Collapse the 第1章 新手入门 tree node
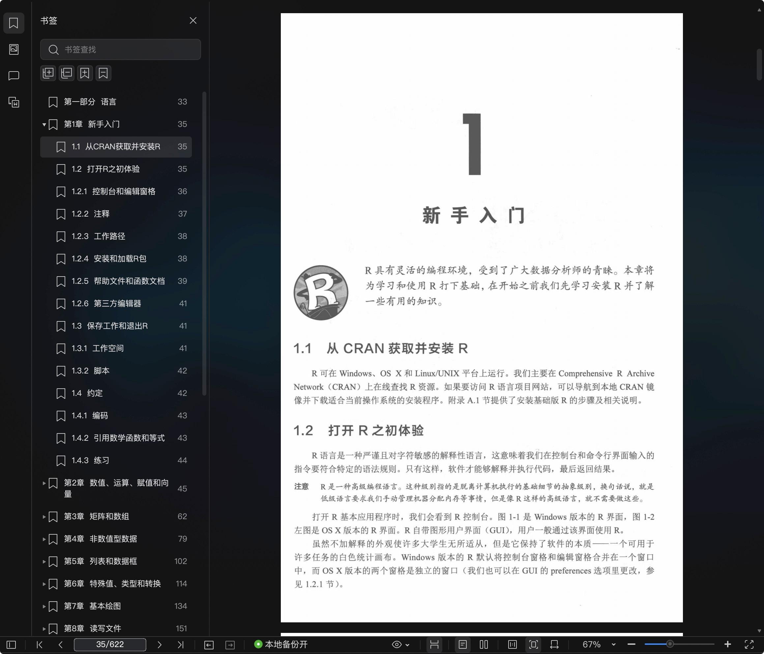Screen dimensions: 764x654 (44, 125)
